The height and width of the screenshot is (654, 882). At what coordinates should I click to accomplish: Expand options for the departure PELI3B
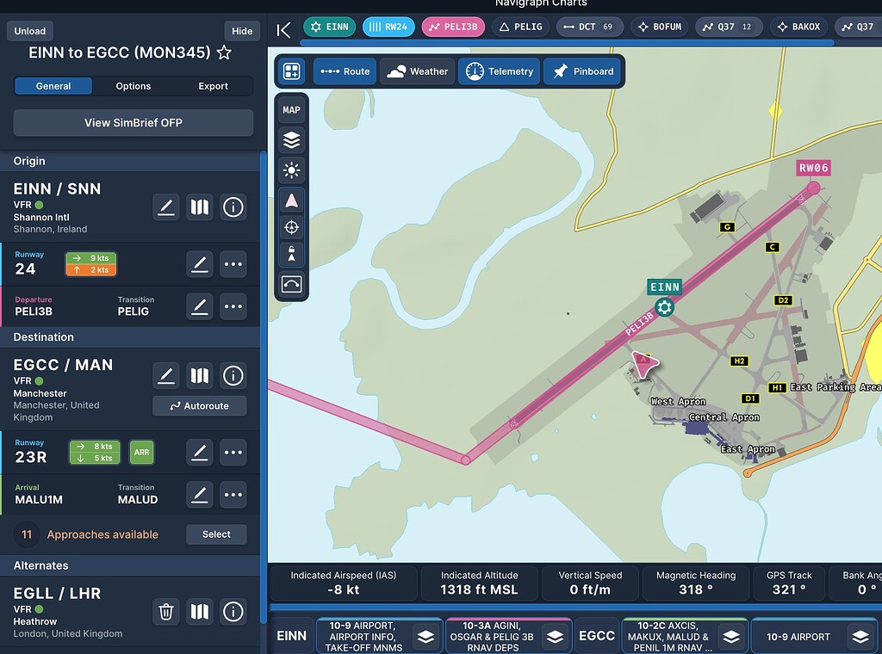(233, 307)
